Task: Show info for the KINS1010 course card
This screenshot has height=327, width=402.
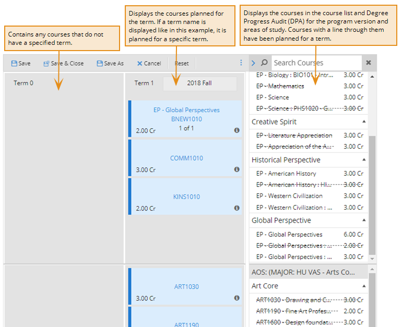Action: 237,208
